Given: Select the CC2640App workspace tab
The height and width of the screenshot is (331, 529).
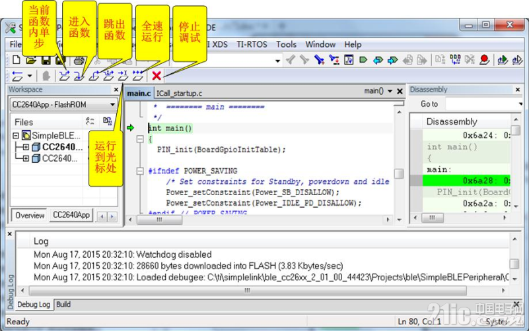Looking at the screenshot, I should pyautogui.click(x=71, y=215).
